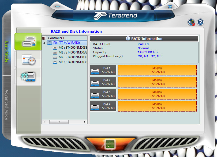Screen dimensions: 217x157
Task: Click the tree's left scroll arrow
Action: [x=44, y=122]
